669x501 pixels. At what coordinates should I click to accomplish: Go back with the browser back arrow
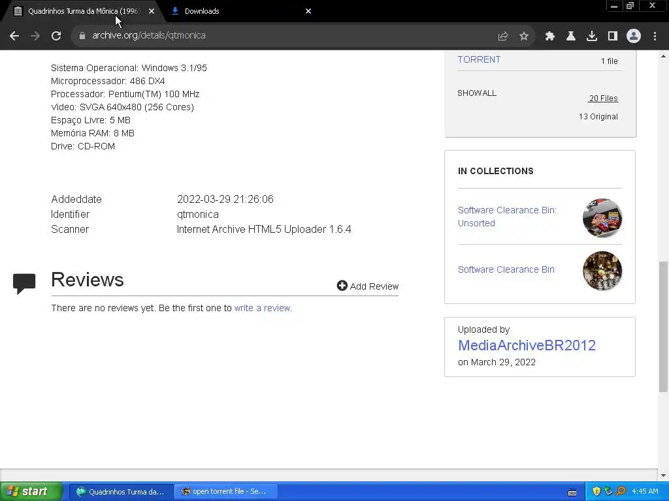click(x=14, y=36)
